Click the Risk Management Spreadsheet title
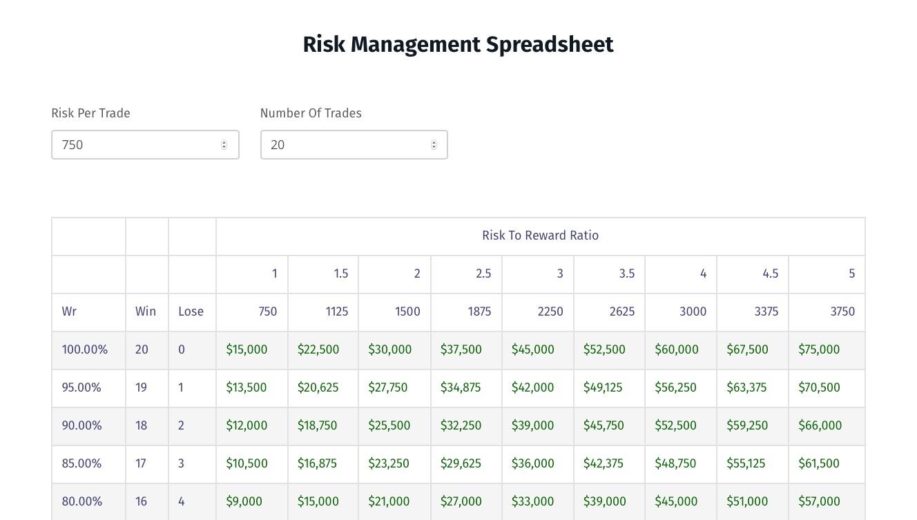The width and height of the screenshot is (917, 520). [x=458, y=44]
